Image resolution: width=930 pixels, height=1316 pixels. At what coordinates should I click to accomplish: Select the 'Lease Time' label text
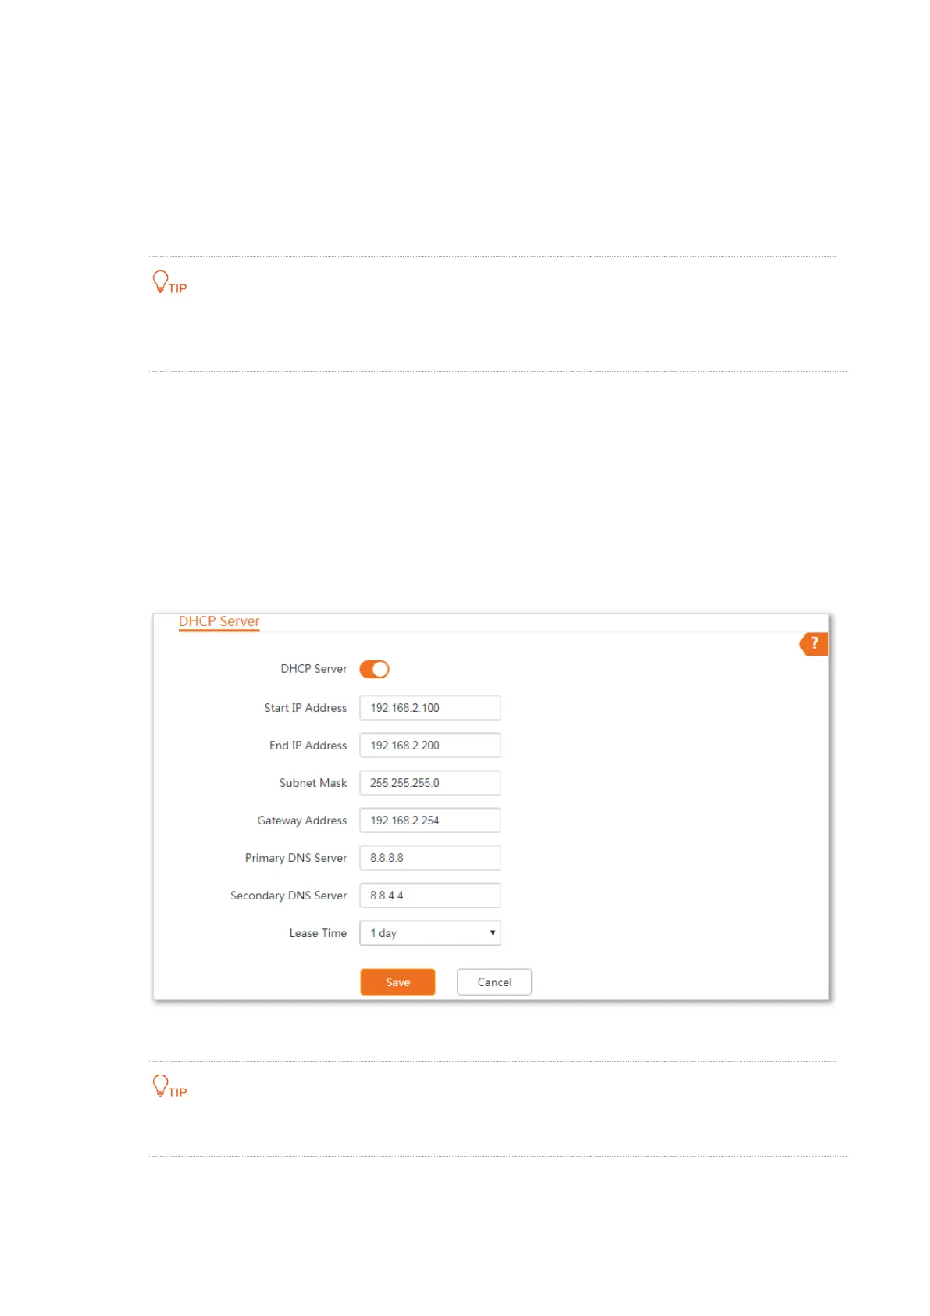tap(318, 933)
